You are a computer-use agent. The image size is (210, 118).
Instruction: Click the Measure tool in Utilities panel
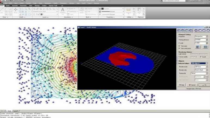[x=129, y=10]
